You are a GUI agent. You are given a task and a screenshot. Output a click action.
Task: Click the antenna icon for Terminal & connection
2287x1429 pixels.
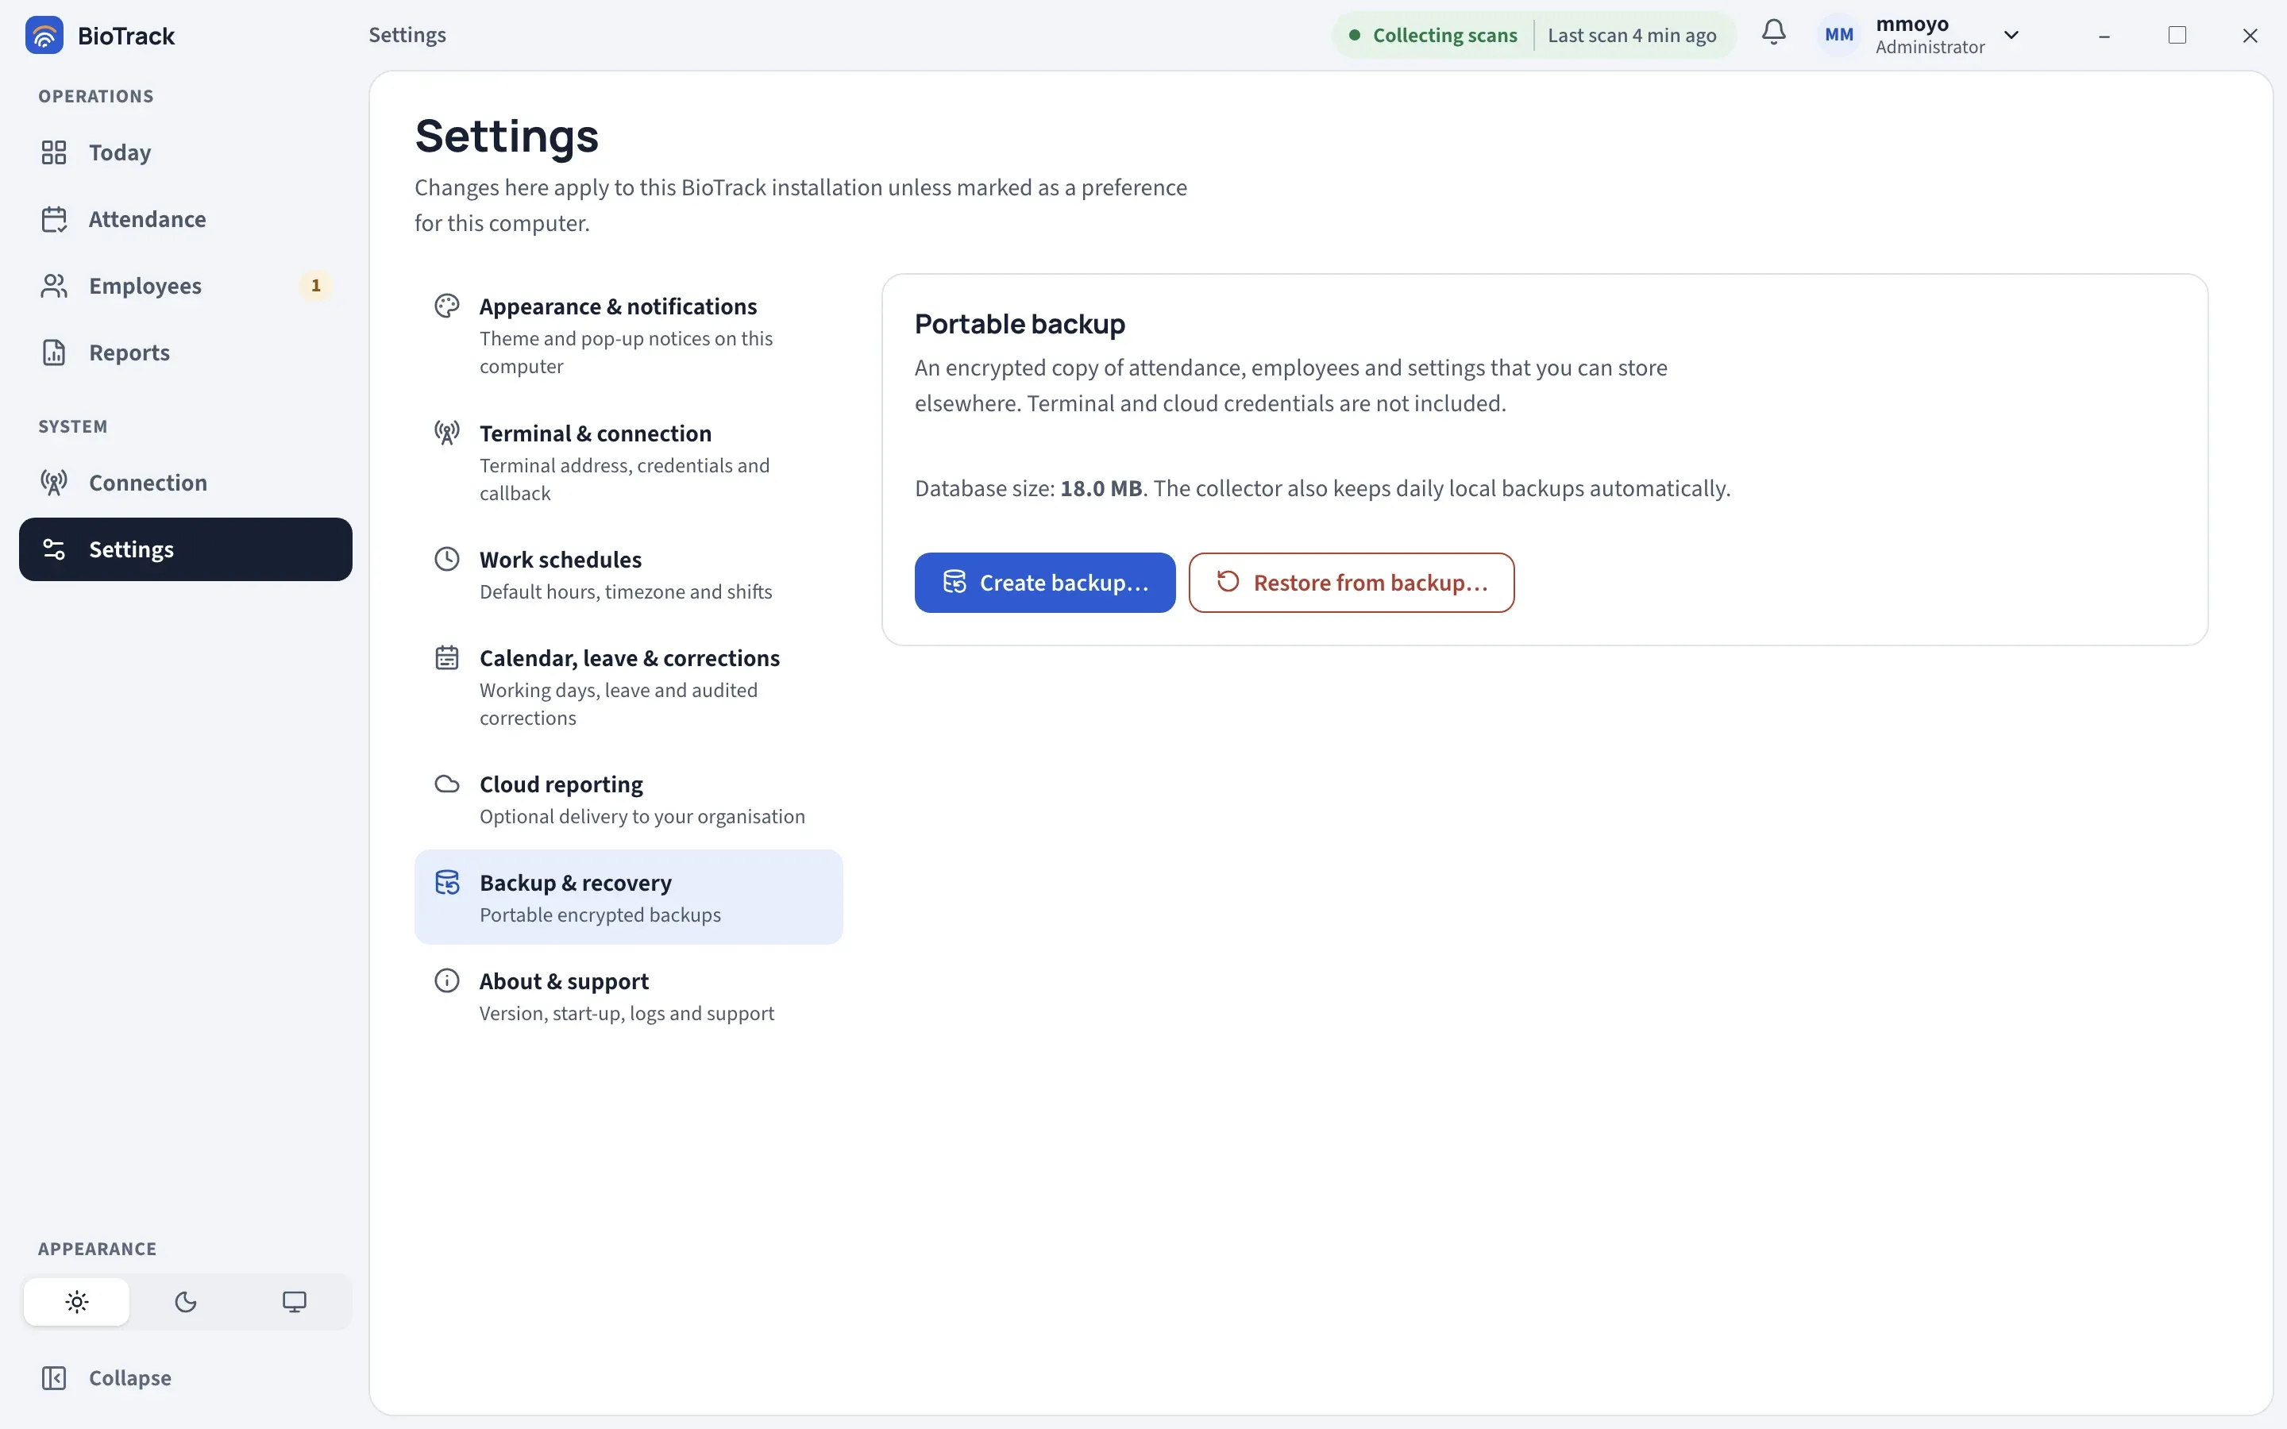tap(447, 433)
